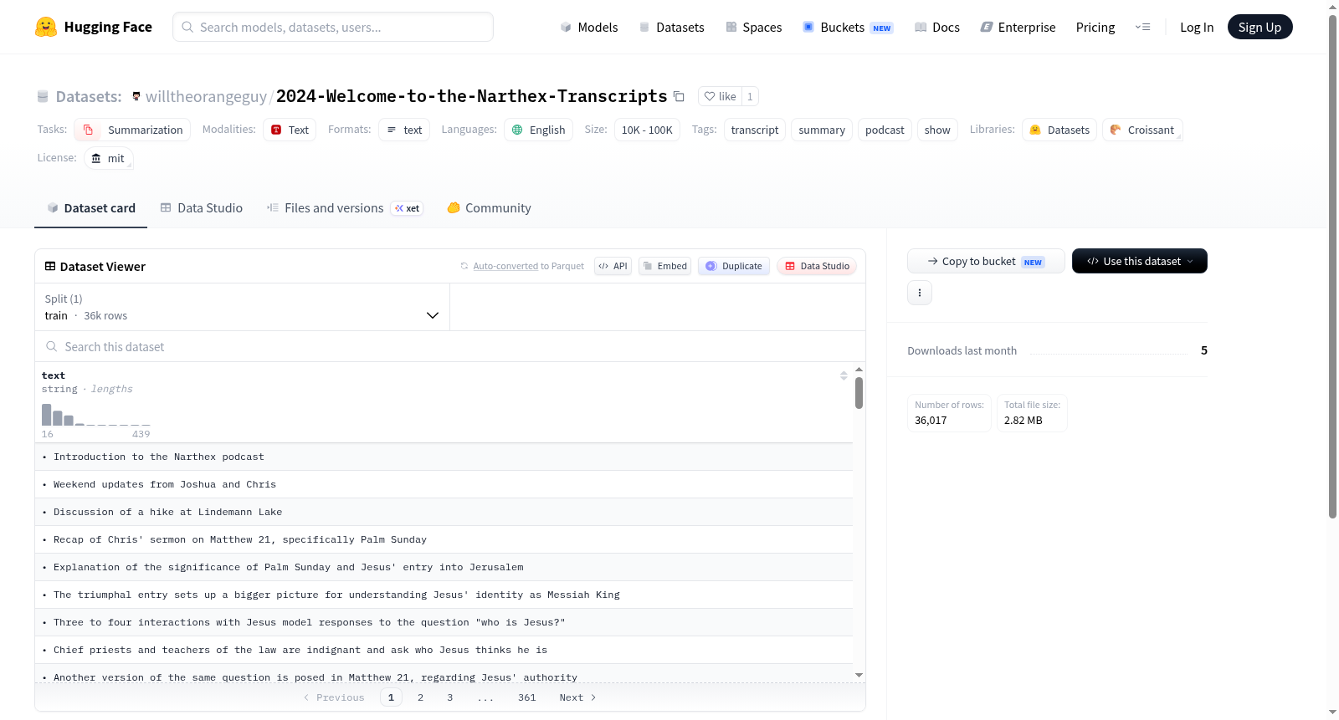The height and width of the screenshot is (720, 1339).
Task: Click the Sign Up button
Action: coord(1260,27)
